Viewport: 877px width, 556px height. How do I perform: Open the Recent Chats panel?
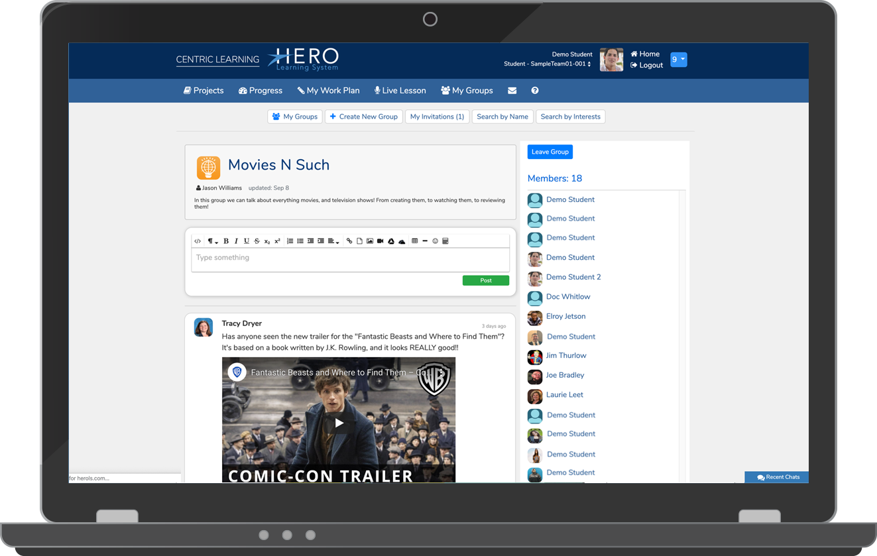pyautogui.click(x=777, y=477)
